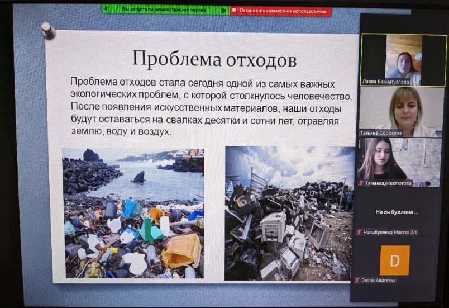Click the name label 'Лиана Рахматуллова'

pyautogui.click(x=385, y=82)
